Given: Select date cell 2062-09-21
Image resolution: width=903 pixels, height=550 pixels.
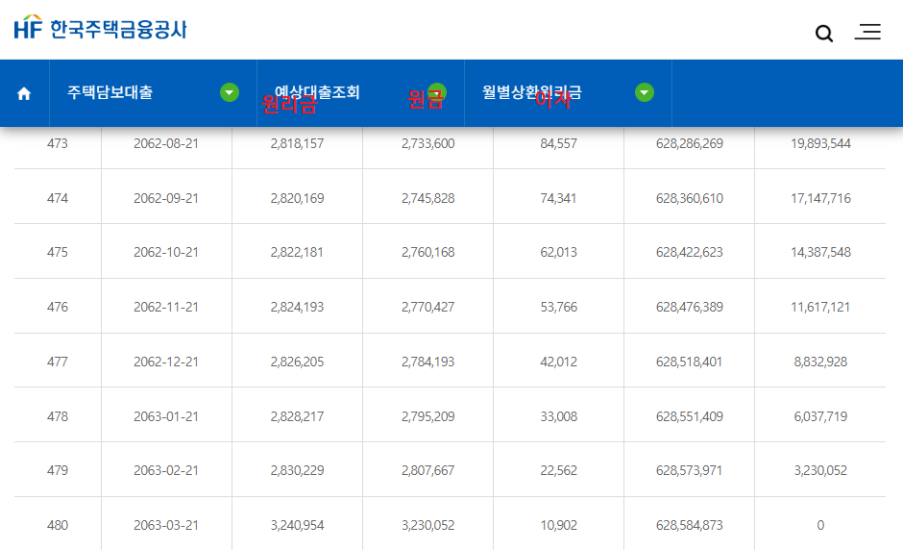Looking at the screenshot, I should (x=166, y=198).
